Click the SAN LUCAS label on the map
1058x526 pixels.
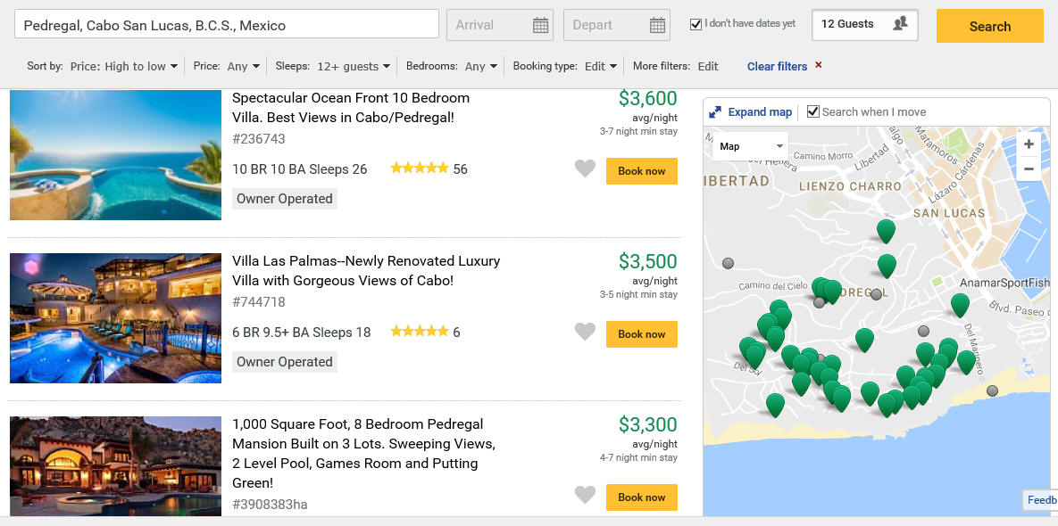click(x=949, y=213)
